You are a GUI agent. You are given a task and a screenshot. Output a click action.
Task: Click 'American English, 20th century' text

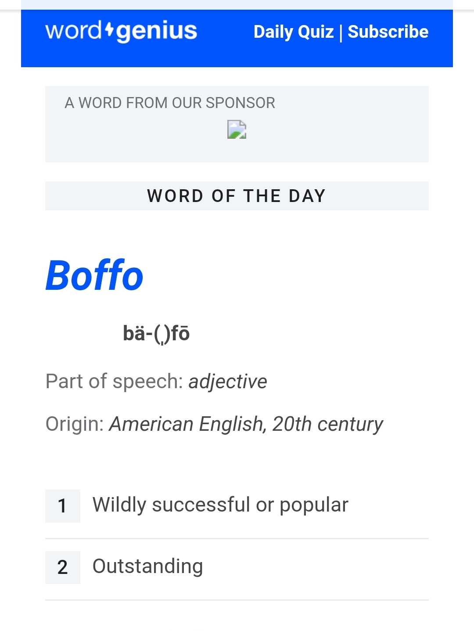coord(246,424)
